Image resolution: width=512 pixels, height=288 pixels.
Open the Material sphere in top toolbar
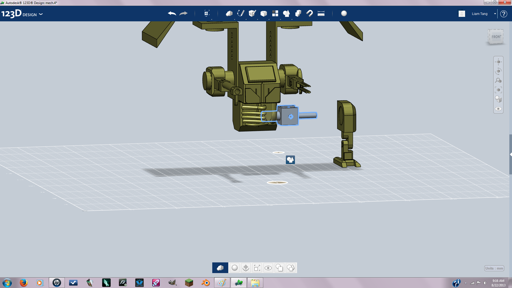pyautogui.click(x=344, y=13)
